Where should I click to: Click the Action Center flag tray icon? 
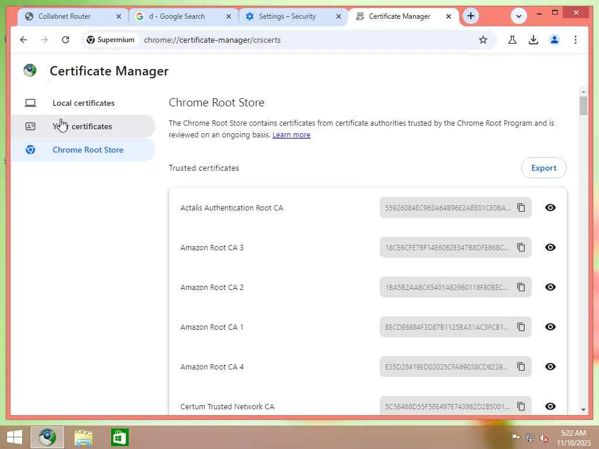point(515,437)
